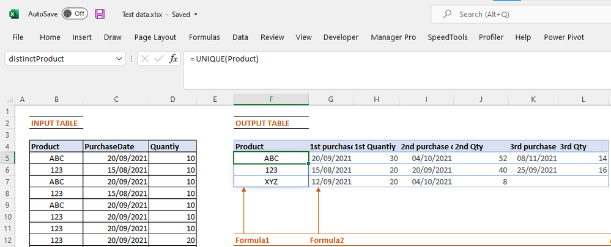Click the INPUT TABLE title cell
The height and width of the screenshot is (247, 611).
tap(56, 123)
